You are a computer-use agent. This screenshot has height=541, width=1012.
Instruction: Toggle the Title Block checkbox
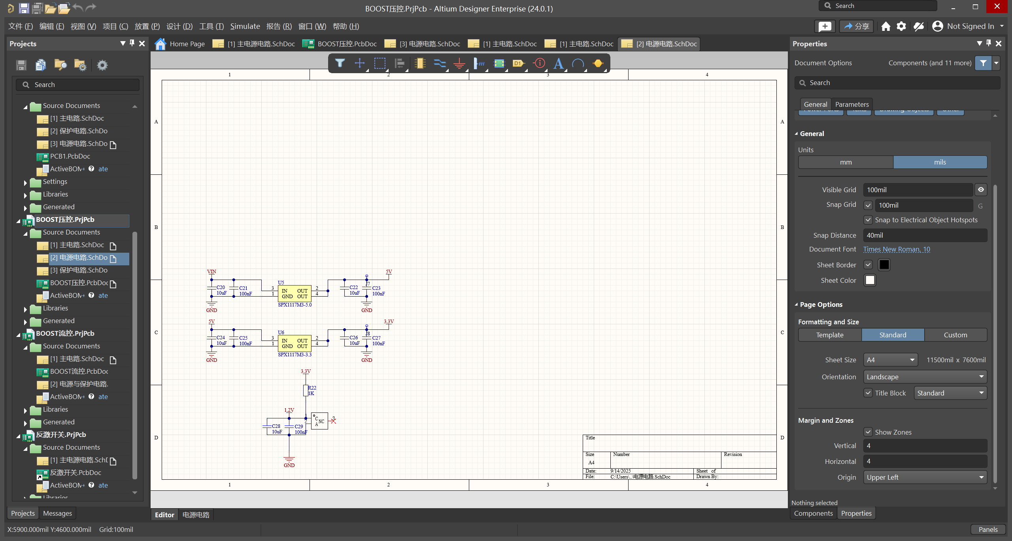click(x=868, y=393)
